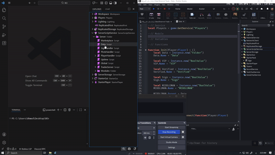Pause the OBS recording
This screenshot has width=275, height=155.
click(x=183, y=132)
